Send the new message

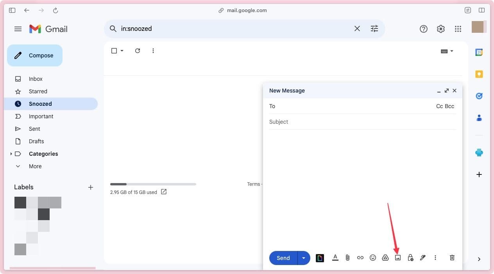click(x=283, y=258)
